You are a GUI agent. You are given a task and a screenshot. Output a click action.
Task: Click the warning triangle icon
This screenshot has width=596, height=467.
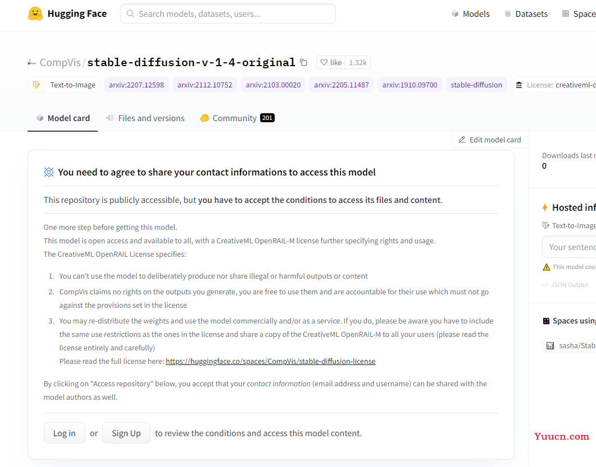point(547,267)
